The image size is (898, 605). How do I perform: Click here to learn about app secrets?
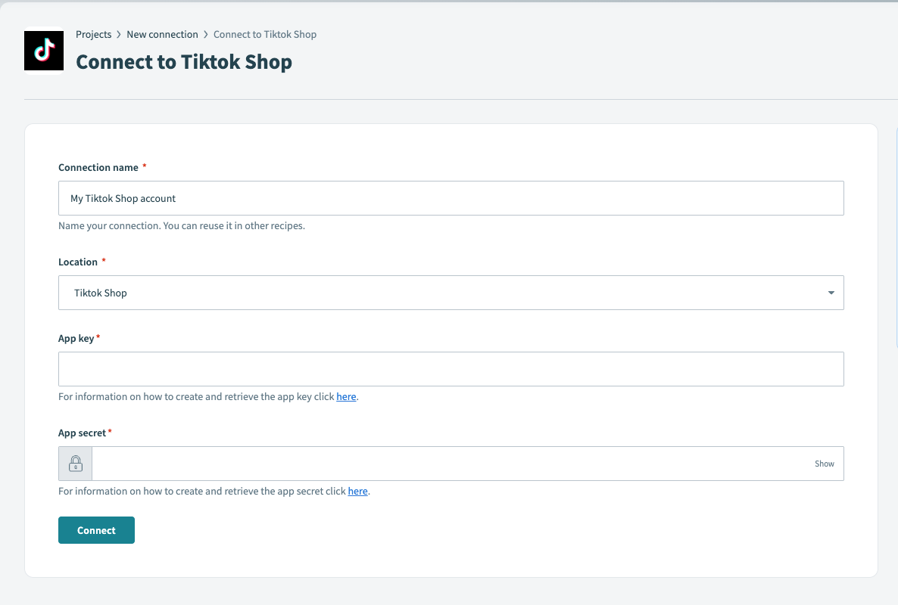click(357, 491)
